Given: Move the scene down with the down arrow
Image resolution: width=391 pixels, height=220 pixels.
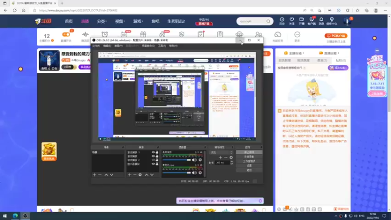Looking at the screenshot, I should pos(111,175).
